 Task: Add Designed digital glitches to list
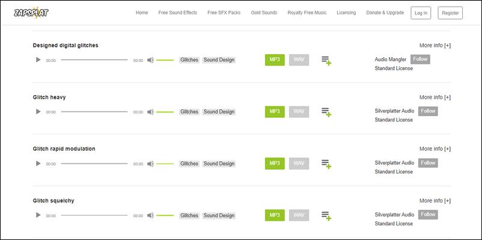[326, 61]
